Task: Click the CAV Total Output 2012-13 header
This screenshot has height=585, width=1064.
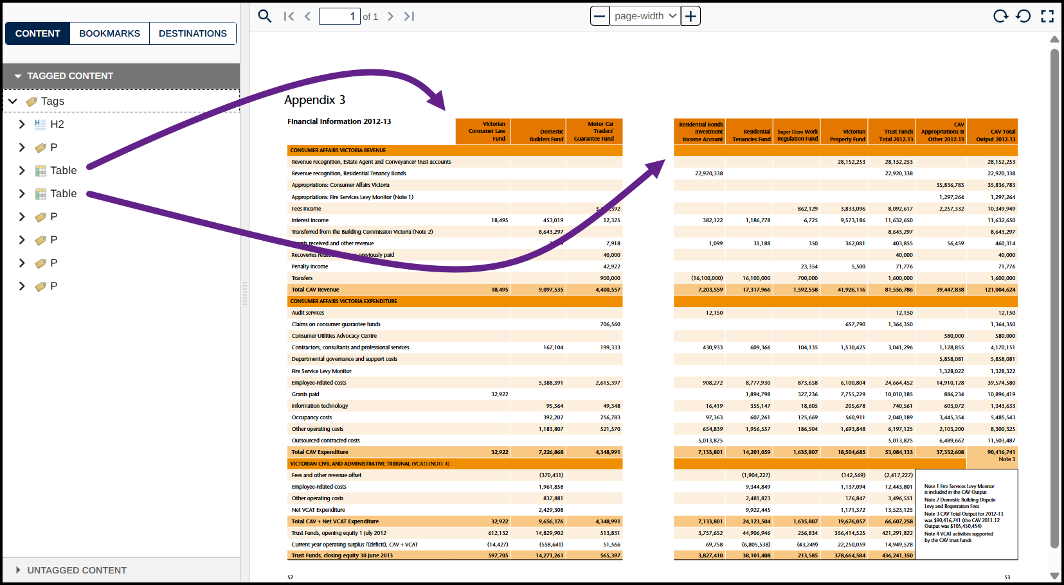Action: point(992,132)
